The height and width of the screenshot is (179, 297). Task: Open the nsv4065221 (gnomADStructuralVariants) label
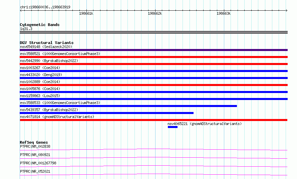tap(205, 124)
